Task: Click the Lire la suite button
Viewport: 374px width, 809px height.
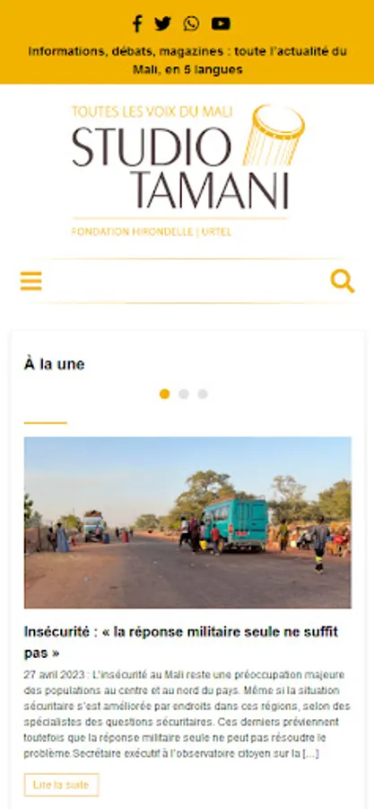Action: click(61, 785)
